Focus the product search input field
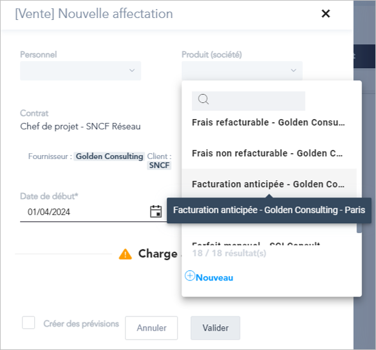This screenshot has height=350, width=376. click(249, 101)
